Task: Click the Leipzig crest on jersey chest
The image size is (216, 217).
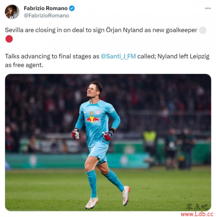Action: pyautogui.click(x=98, y=112)
